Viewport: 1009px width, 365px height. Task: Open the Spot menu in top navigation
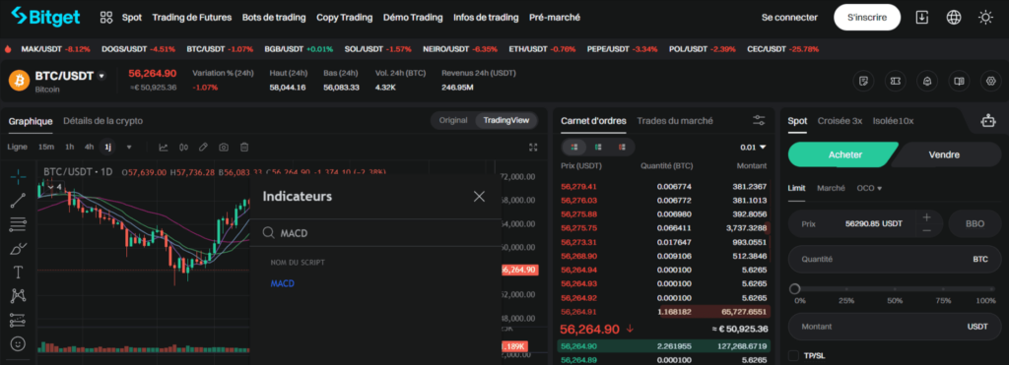click(x=132, y=18)
